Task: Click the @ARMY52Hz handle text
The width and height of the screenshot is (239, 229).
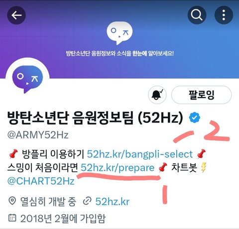Action: pos(38,135)
